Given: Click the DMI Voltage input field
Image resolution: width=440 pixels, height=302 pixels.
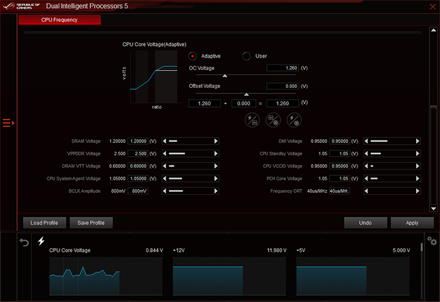Looking at the screenshot, I should pos(340,141).
